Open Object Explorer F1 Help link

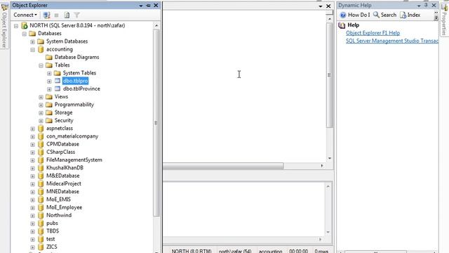pos(373,33)
